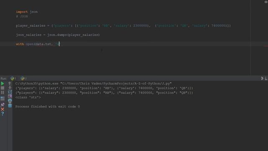This screenshot has height=151, width=268.
Task: Rerun the script with the green play button
Action: click(x=3, y=84)
